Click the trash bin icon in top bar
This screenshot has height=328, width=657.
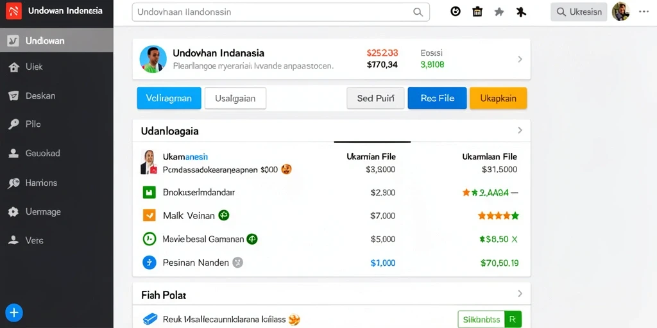pyautogui.click(x=477, y=12)
